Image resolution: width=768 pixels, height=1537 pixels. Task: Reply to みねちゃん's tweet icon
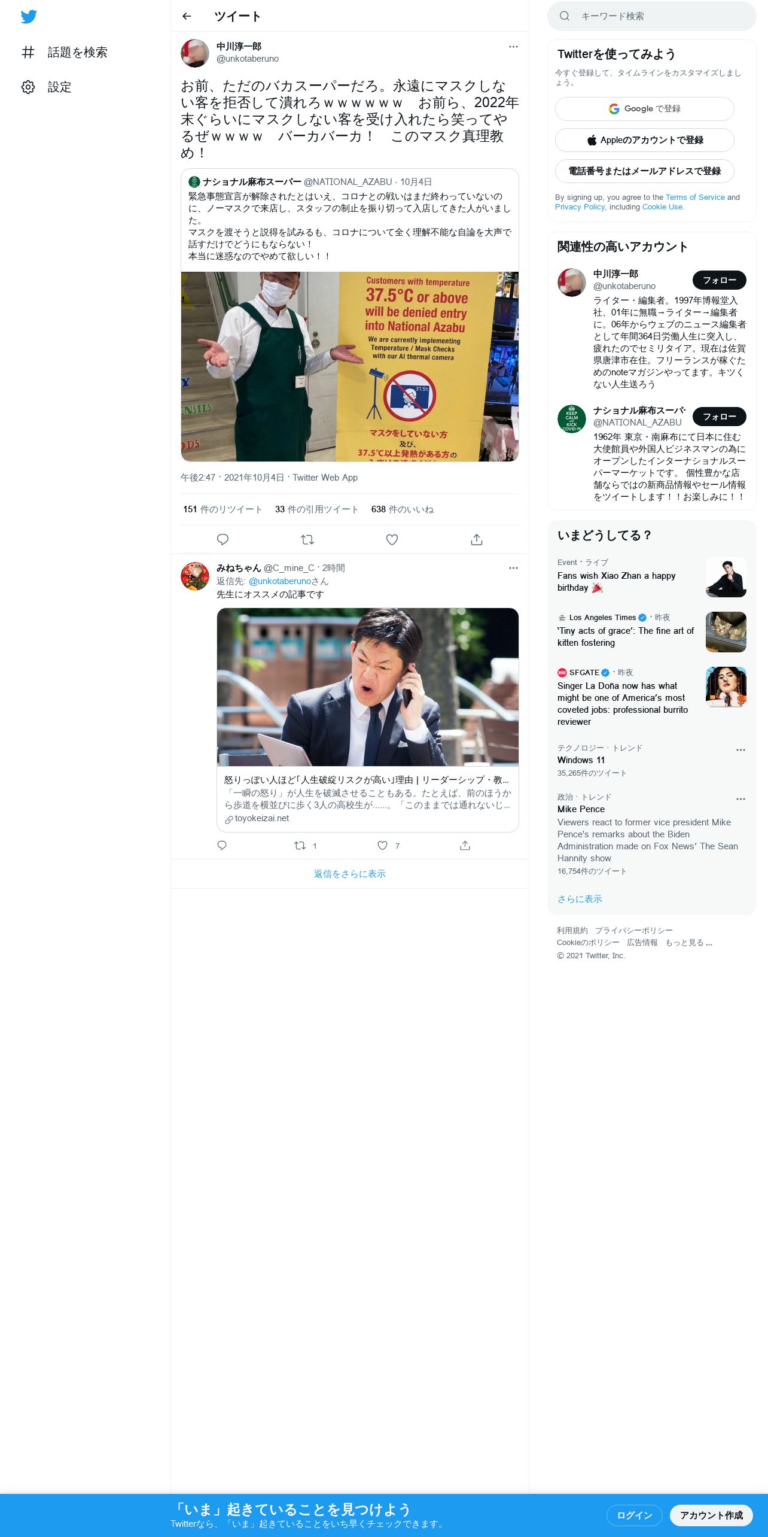coord(222,845)
